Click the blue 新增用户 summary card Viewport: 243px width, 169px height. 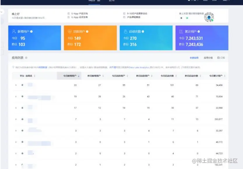(x=34, y=38)
